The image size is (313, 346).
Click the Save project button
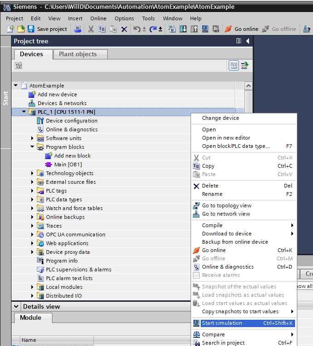(x=47, y=29)
